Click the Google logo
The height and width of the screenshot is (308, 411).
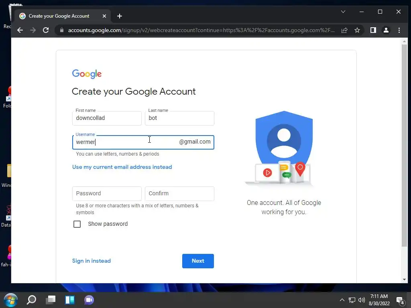click(x=87, y=74)
